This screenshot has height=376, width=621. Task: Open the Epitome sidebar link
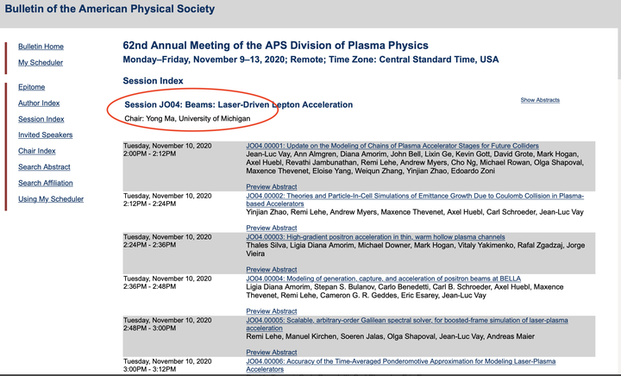(31, 87)
